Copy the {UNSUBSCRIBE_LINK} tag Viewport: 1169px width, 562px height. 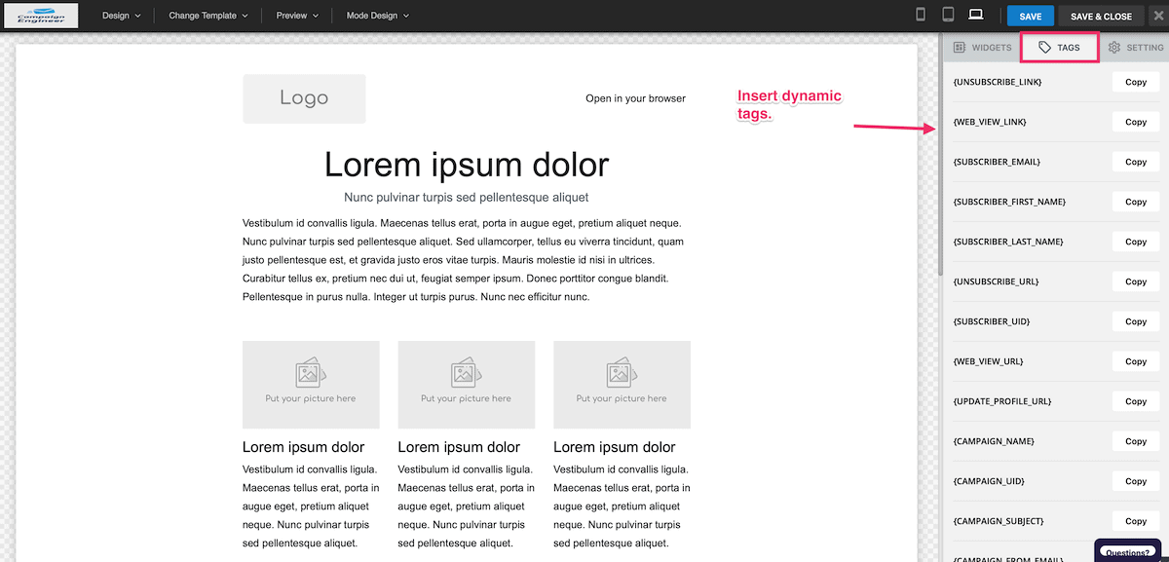pos(1136,82)
